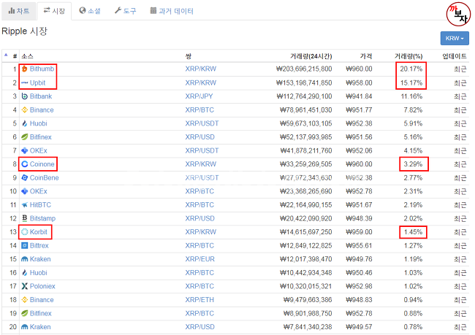Click the Coinone logo icon
The width and height of the screenshot is (475, 335).
tap(25, 164)
